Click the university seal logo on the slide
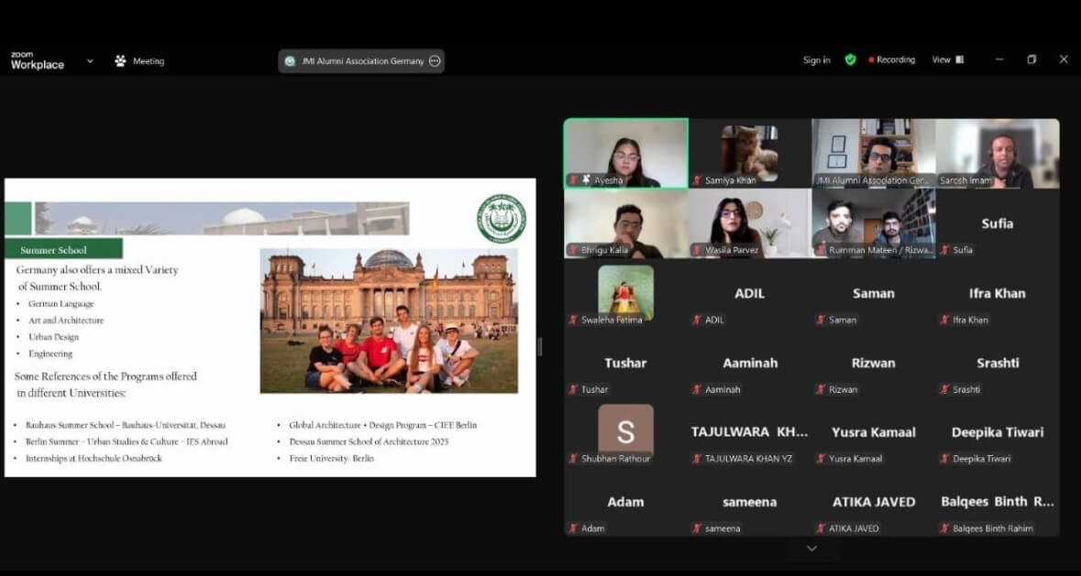Viewport: 1081px width, 576px height. coord(501,219)
